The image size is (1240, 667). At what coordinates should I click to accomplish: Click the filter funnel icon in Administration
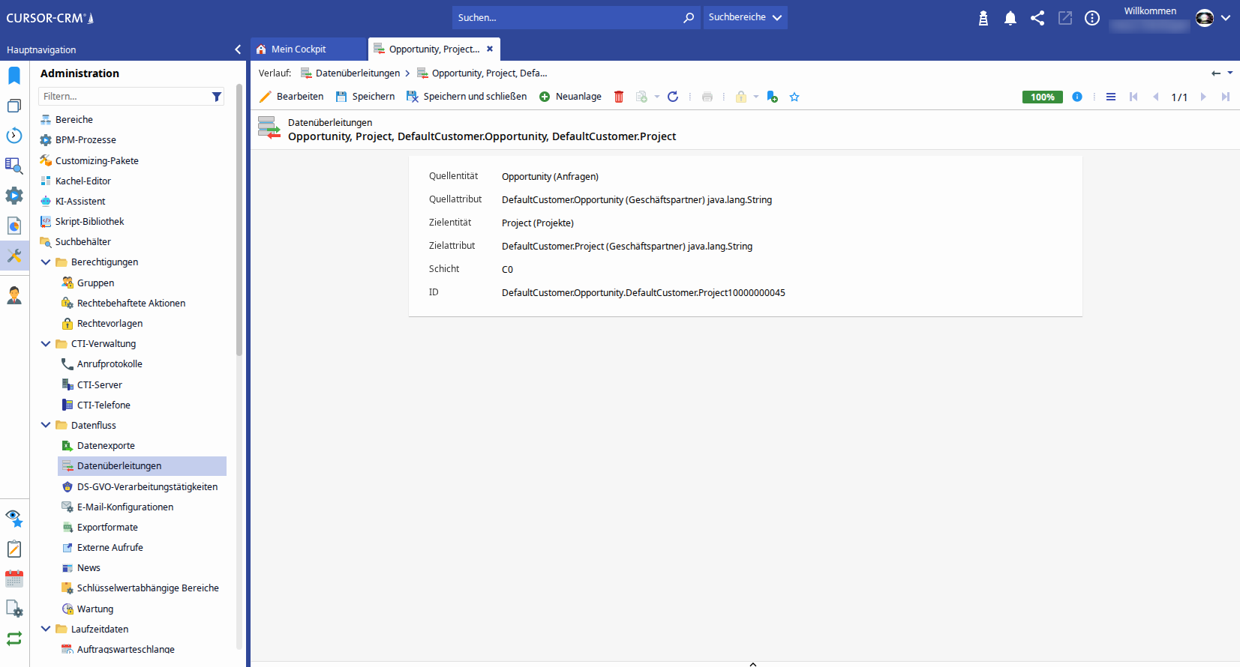click(217, 97)
